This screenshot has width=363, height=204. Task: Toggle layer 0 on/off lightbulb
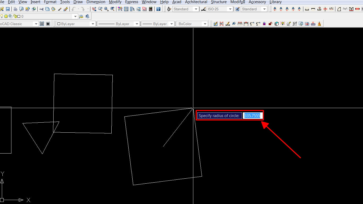point(2,16)
